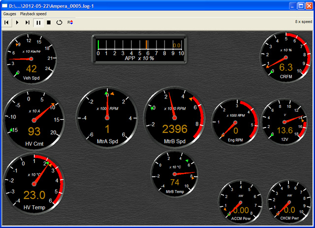315x228 pixels.
Task: Select the HV Temp gauge
Action: 34,185
